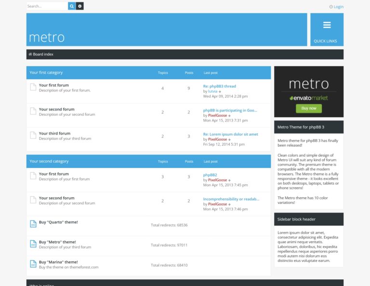Click posts count 9 for Your first forum

pyautogui.click(x=189, y=88)
